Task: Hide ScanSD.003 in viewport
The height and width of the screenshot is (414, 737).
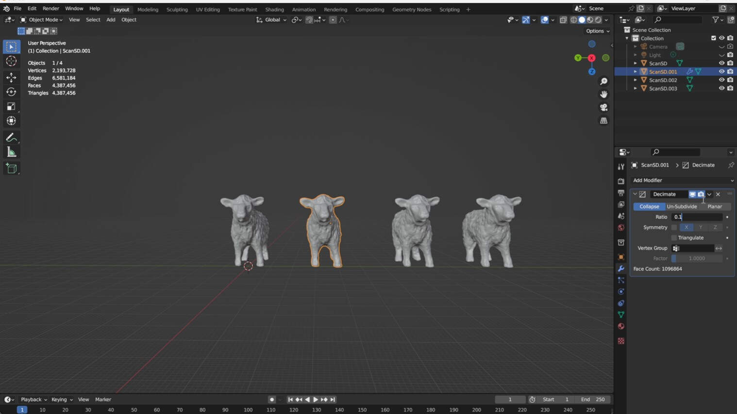Action: coord(721,88)
